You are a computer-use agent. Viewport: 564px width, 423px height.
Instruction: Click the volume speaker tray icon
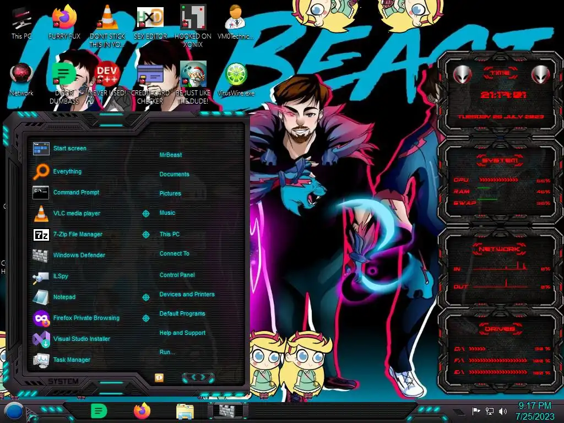(x=503, y=411)
